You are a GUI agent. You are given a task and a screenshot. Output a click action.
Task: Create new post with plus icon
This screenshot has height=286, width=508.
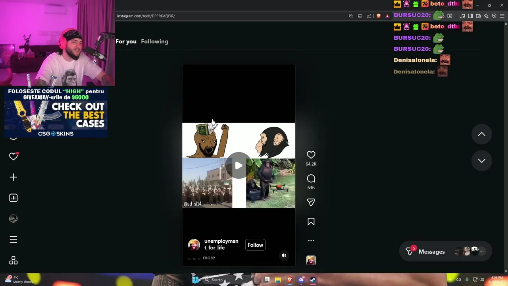pos(13,177)
